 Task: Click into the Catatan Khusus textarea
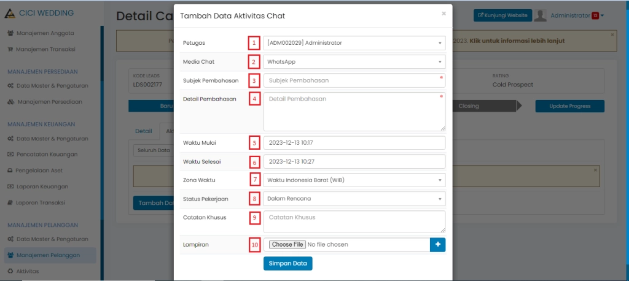click(354, 221)
